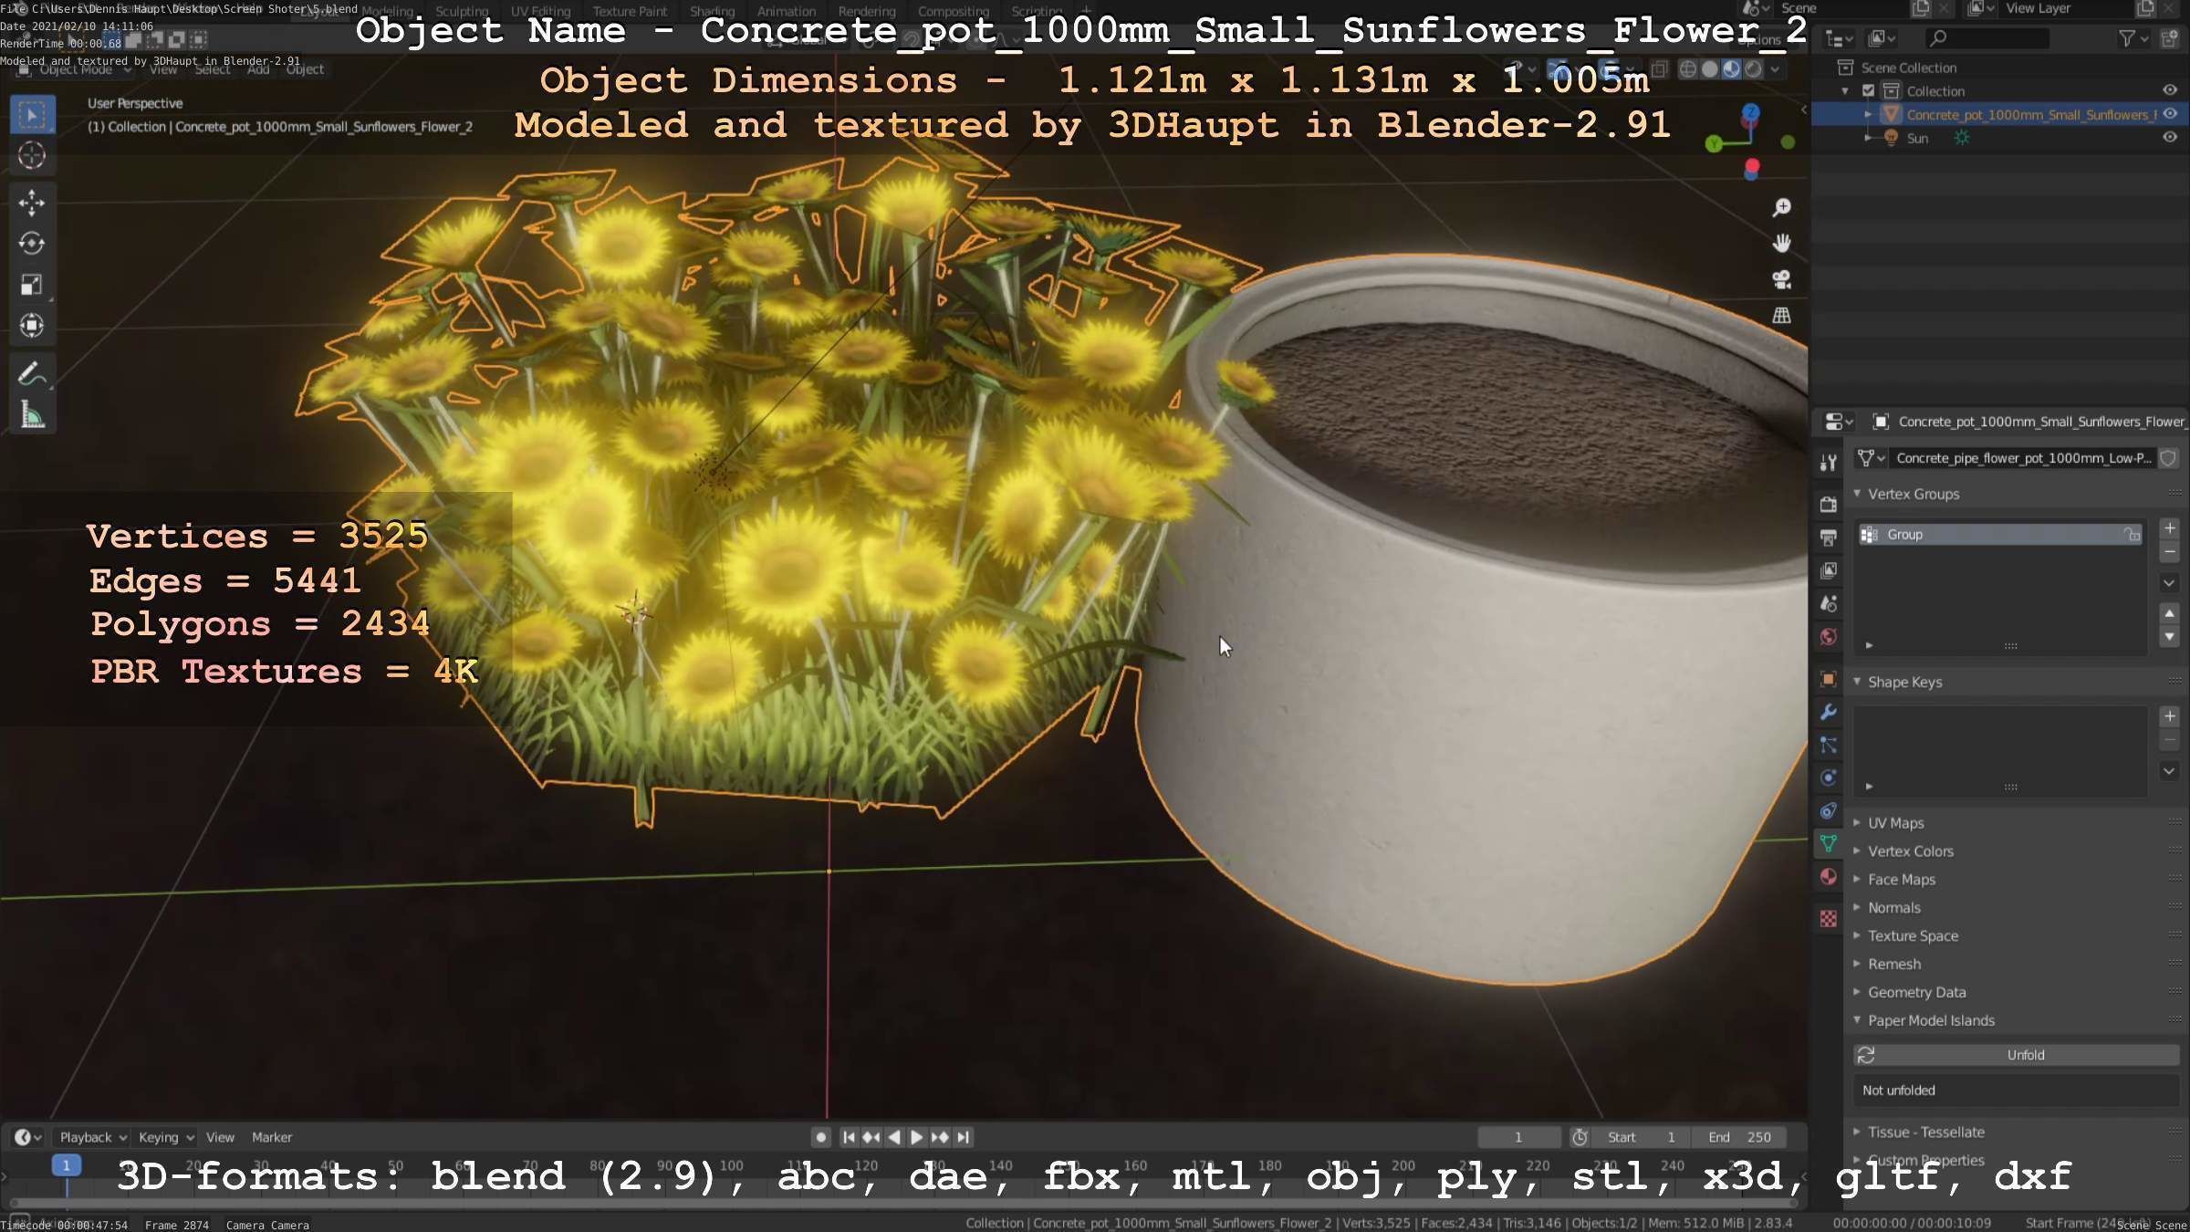Screen dimensions: 2190x1232
Task: Select the Transform tool
Action: [32, 326]
